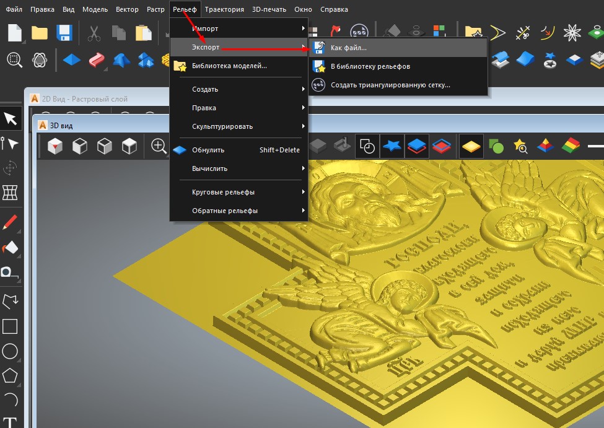This screenshot has width=604, height=428.
Task: Click the white rosette pattern icon
Action: pos(572,33)
